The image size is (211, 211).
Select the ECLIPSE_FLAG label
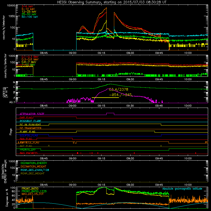coord(29,135)
